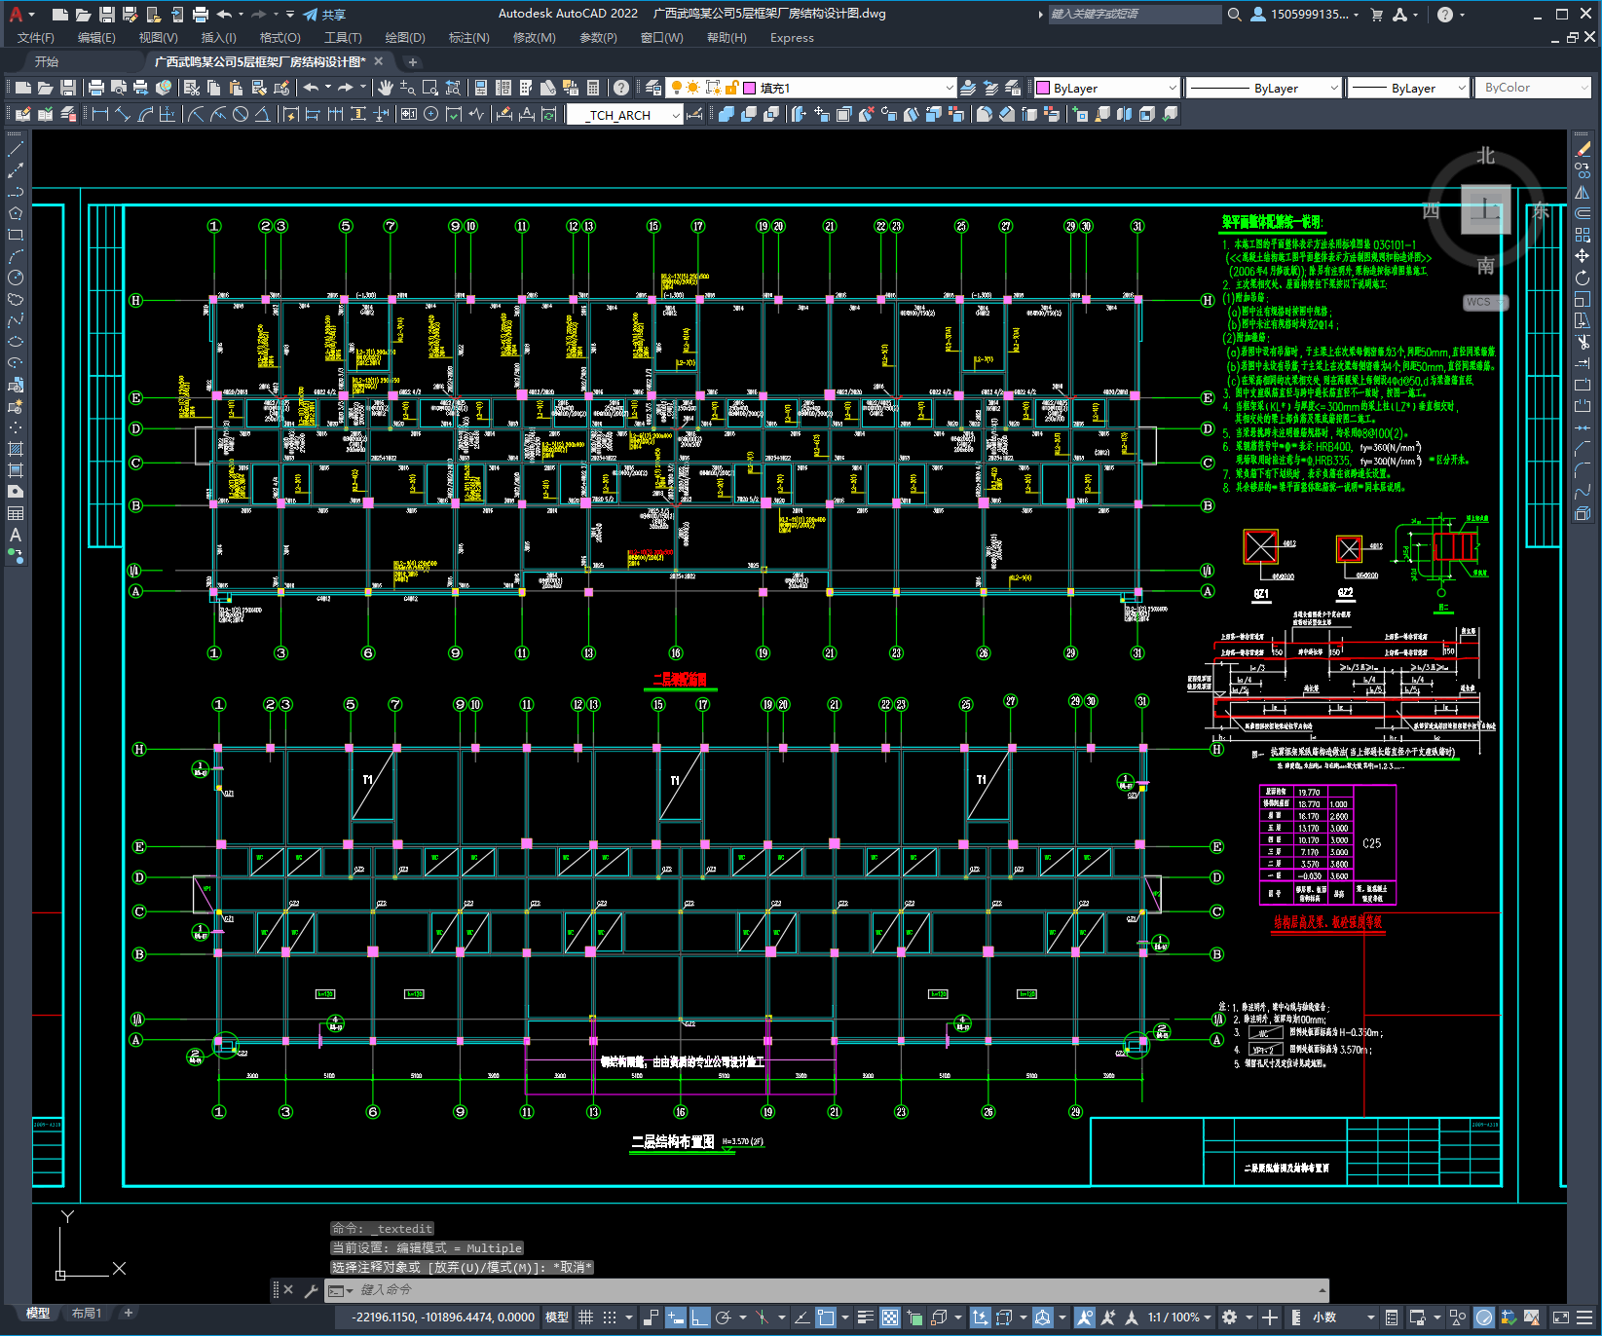Click the Table tool in draw toolbar
This screenshot has width=1602, height=1336.
16,513
